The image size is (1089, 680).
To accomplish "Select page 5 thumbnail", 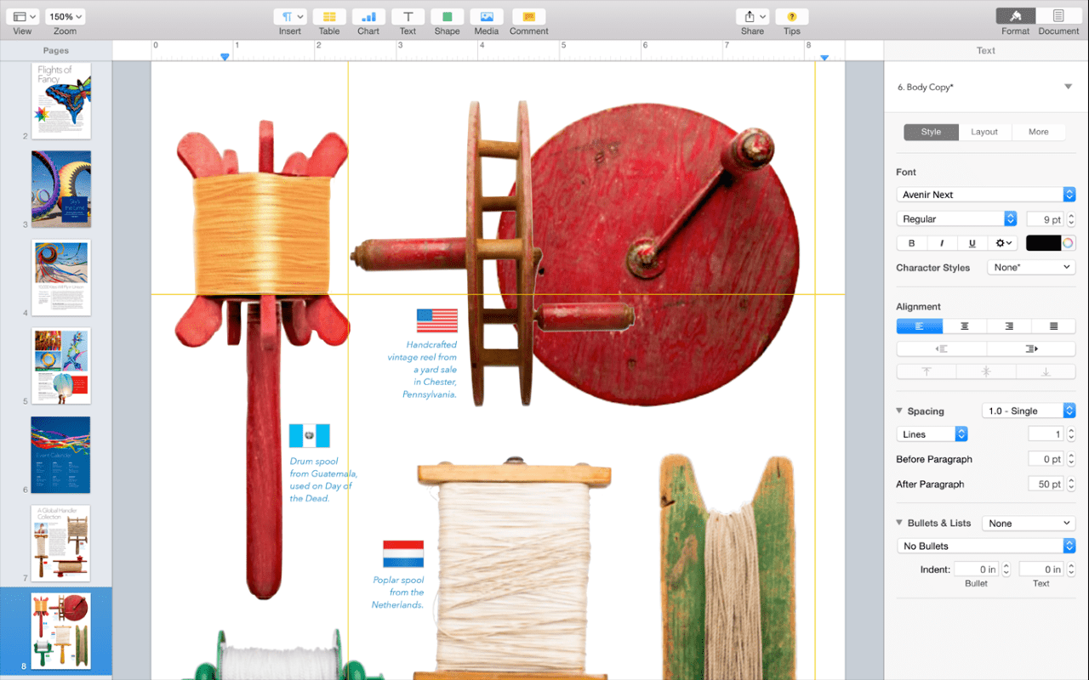I will [x=61, y=366].
